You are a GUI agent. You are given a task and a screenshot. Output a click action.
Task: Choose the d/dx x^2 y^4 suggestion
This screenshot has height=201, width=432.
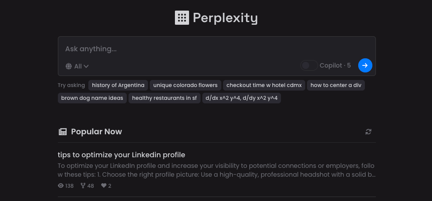[x=241, y=98]
